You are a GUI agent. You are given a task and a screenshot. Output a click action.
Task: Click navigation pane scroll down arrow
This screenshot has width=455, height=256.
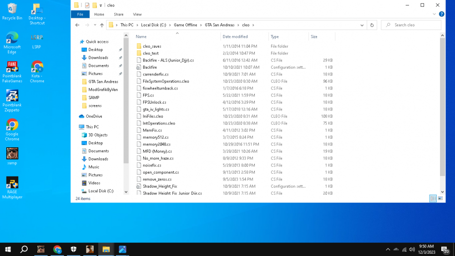[126, 191]
